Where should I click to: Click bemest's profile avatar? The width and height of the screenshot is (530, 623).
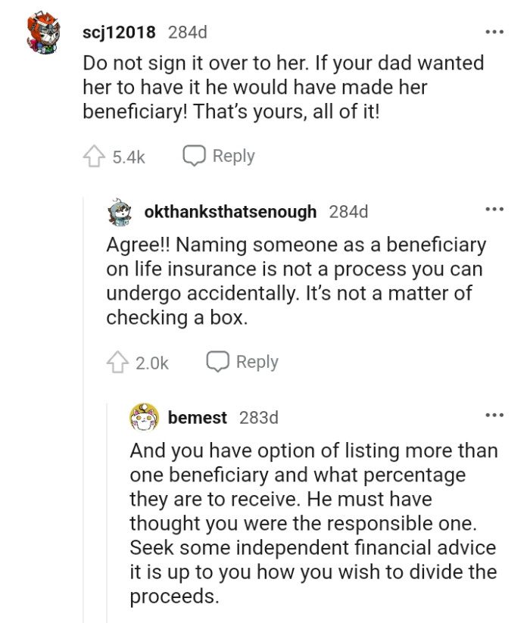point(142,416)
